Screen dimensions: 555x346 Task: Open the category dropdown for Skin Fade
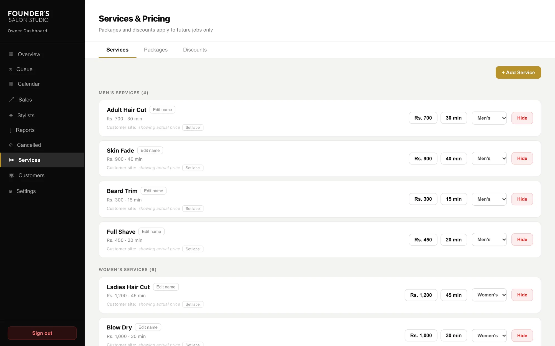pos(489,158)
